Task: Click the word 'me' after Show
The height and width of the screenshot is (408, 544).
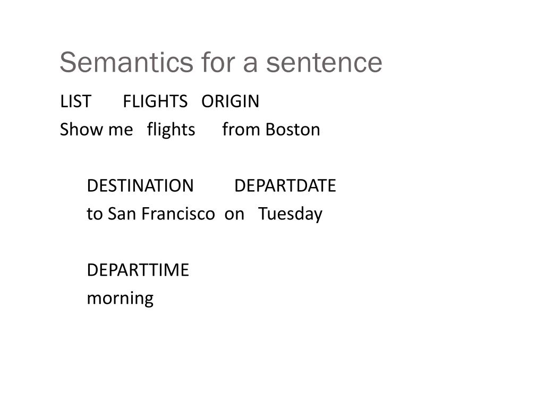Action: (121, 131)
